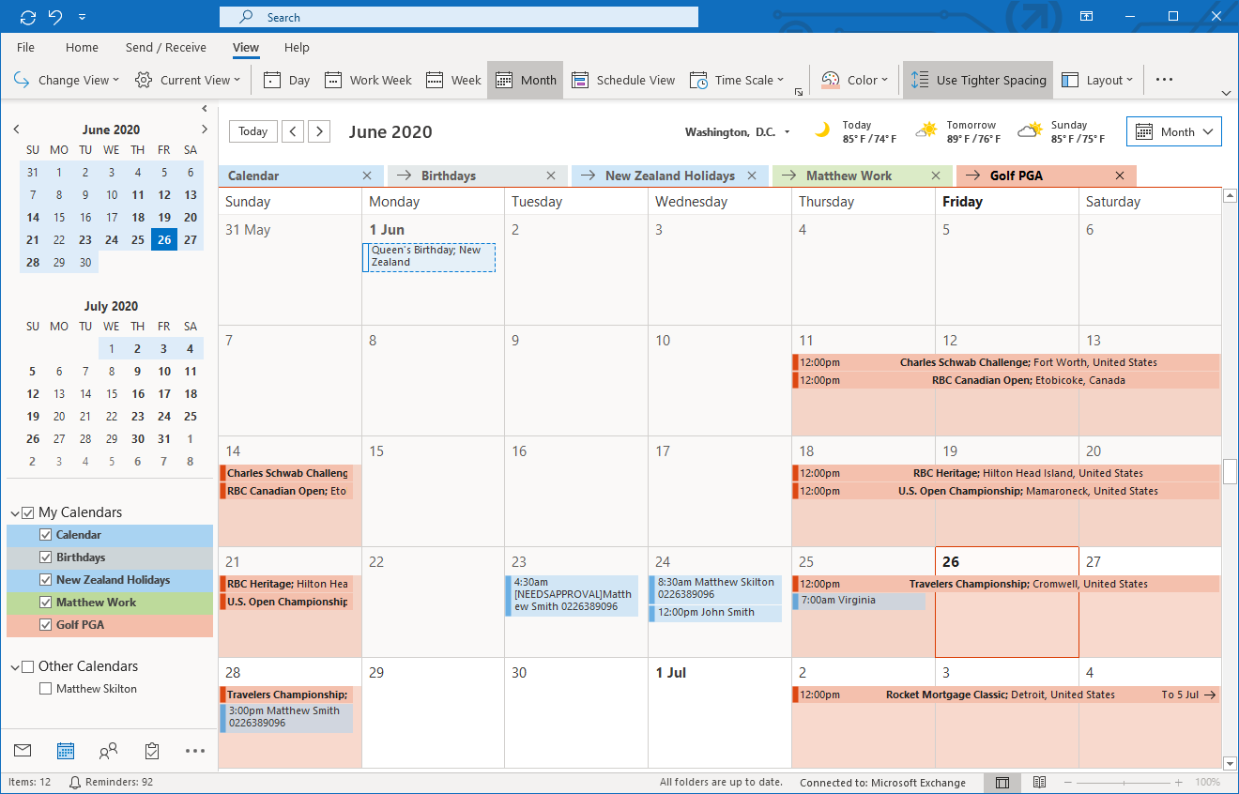Open the Queen's Birthday event
This screenshot has width=1239, height=794.
429,257
